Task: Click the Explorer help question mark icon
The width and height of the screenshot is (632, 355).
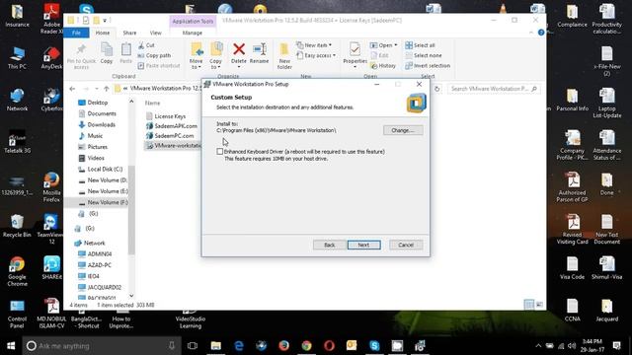Action: [x=541, y=33]
